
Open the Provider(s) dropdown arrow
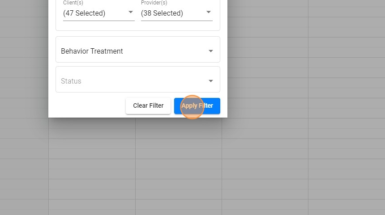(209, 13)
